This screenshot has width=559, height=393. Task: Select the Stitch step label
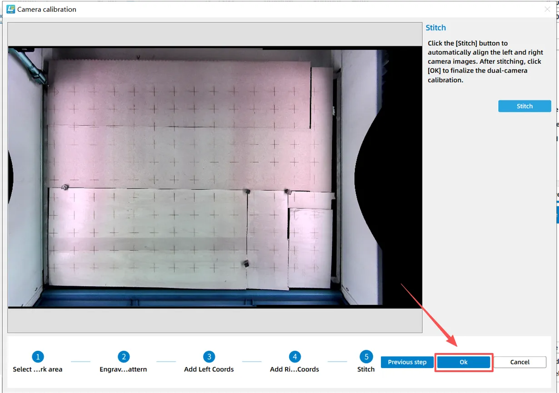(366, 369)
